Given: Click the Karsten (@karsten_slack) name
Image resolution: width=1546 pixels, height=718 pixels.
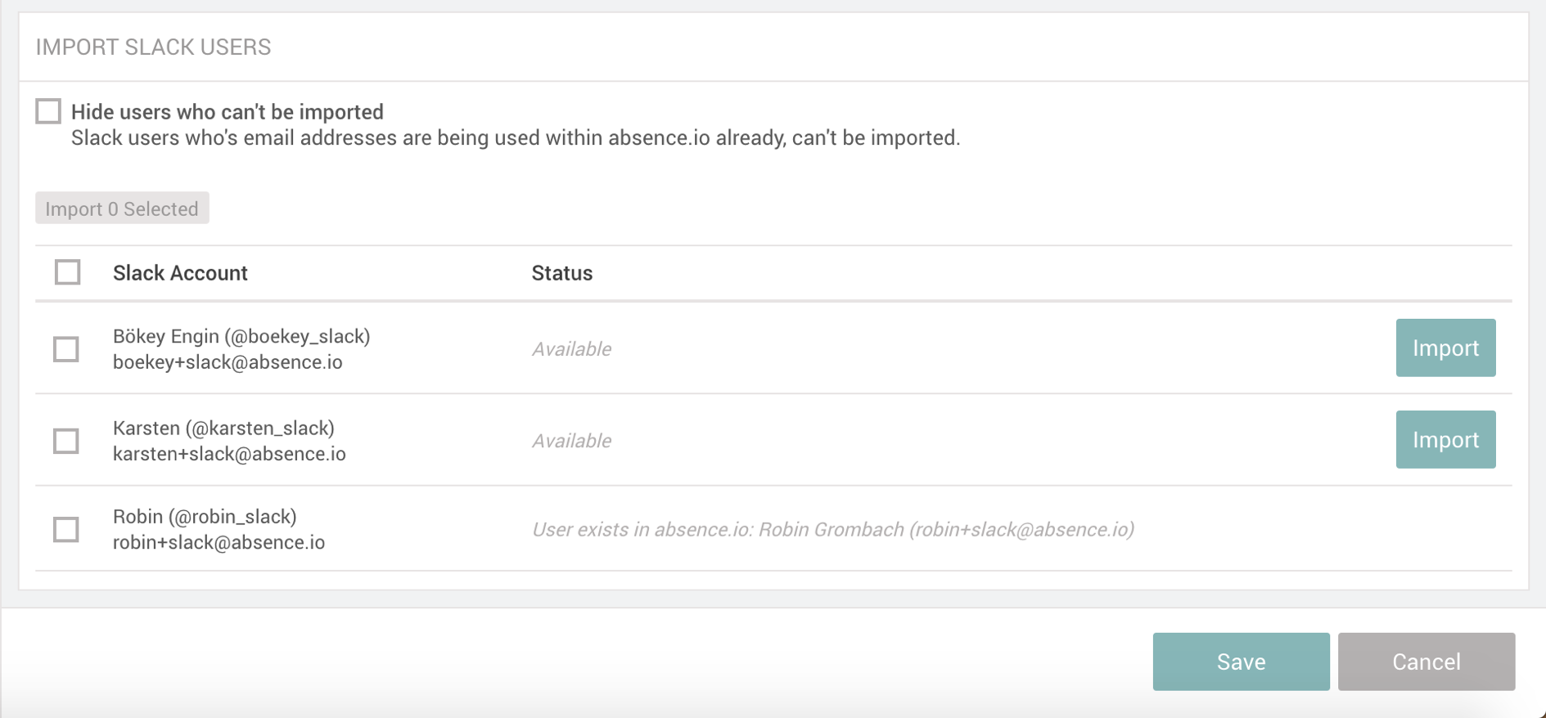Looking at the screenshot, I should (223, 428).
